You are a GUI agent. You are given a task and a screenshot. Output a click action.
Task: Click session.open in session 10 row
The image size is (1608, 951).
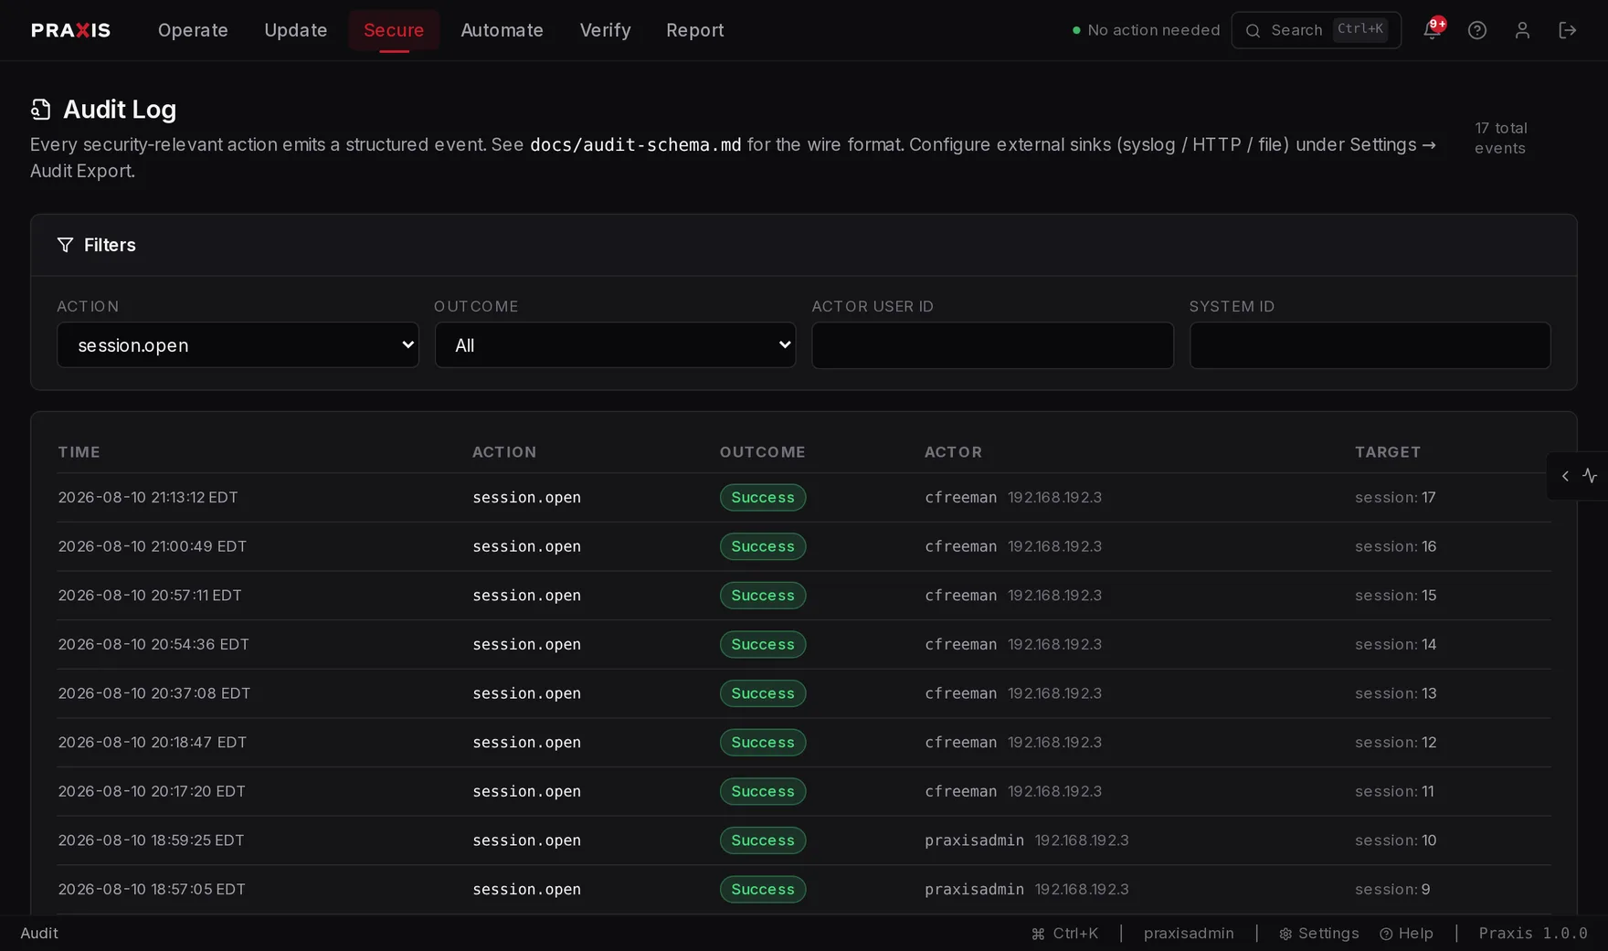pos(526,840)
